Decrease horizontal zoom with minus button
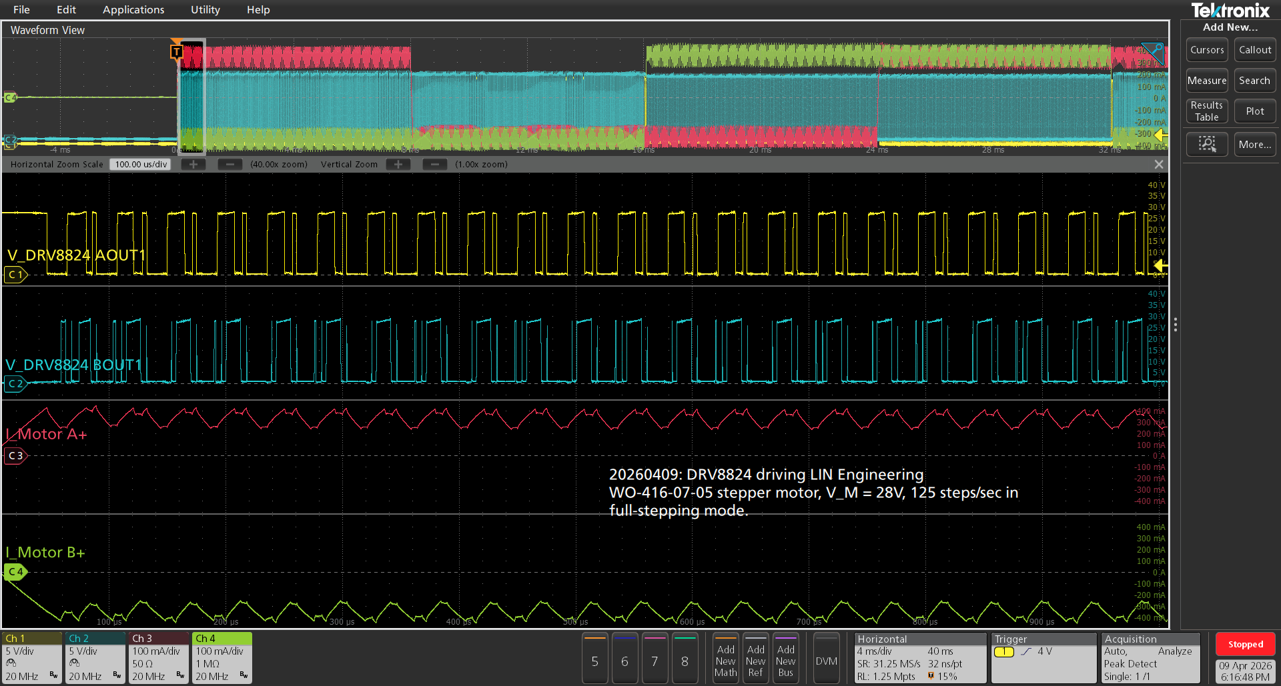This screenshot has width=1281, height=686. [230, 165]
